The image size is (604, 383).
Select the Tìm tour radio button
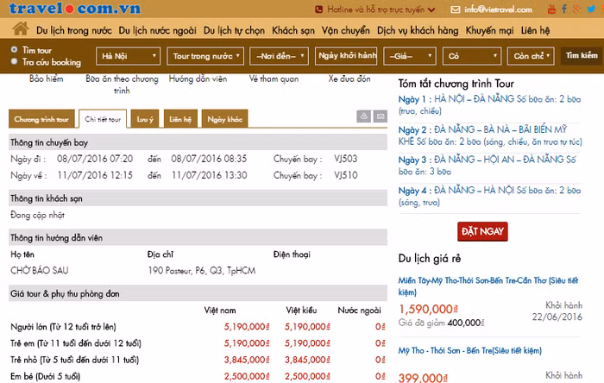15,49
